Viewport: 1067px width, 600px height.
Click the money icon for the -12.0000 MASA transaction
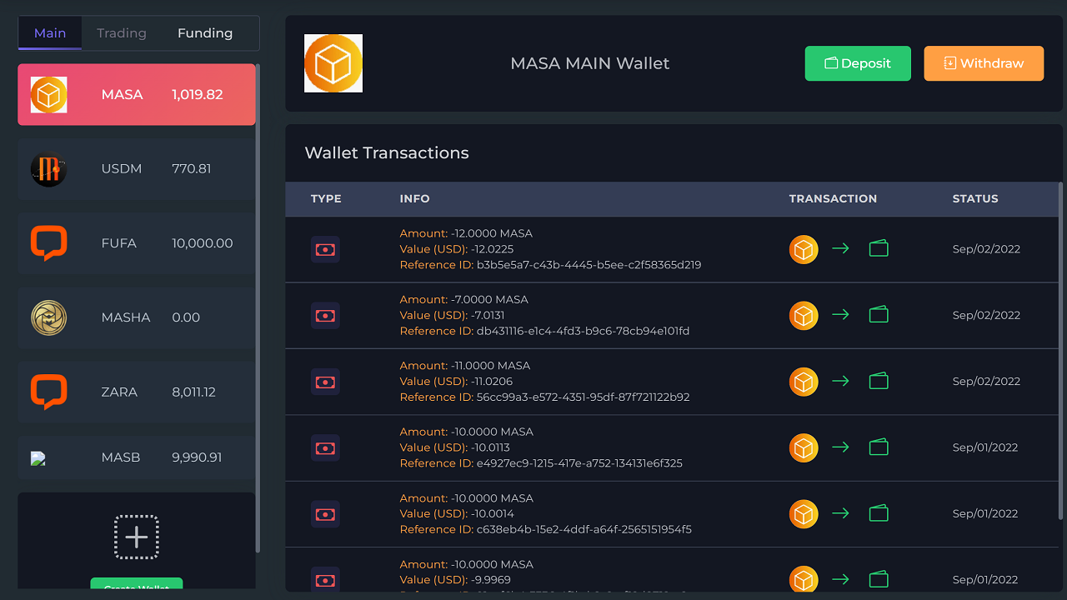(325, 249)
